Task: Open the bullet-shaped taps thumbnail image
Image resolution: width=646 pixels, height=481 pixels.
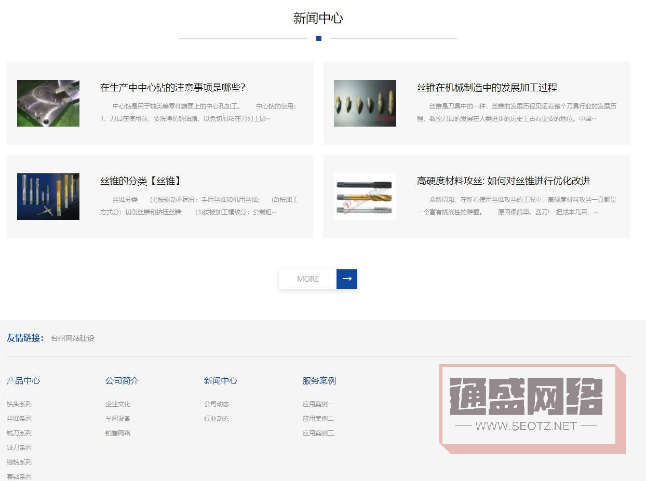Action: tap(365, 103)
